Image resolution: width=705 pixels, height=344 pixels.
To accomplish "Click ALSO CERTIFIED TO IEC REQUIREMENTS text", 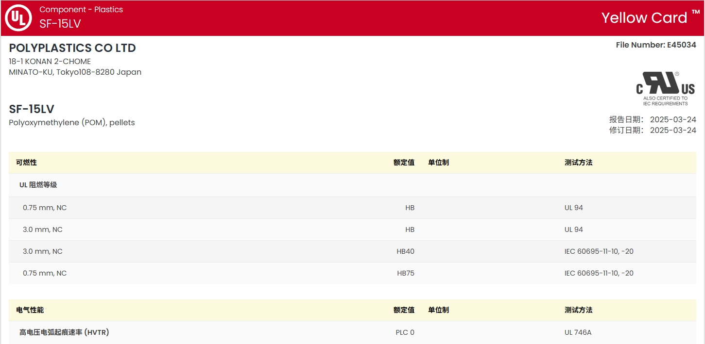I will click(666, 101).
